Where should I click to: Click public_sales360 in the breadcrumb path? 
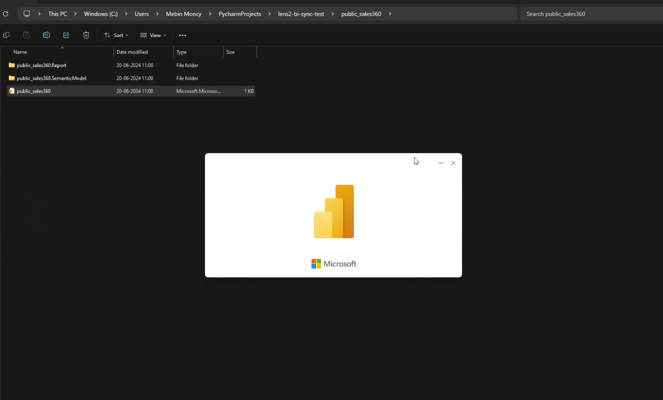tap(361, 14)
